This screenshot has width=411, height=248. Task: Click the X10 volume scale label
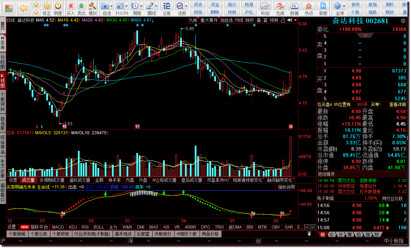click(x=303, y=174)
